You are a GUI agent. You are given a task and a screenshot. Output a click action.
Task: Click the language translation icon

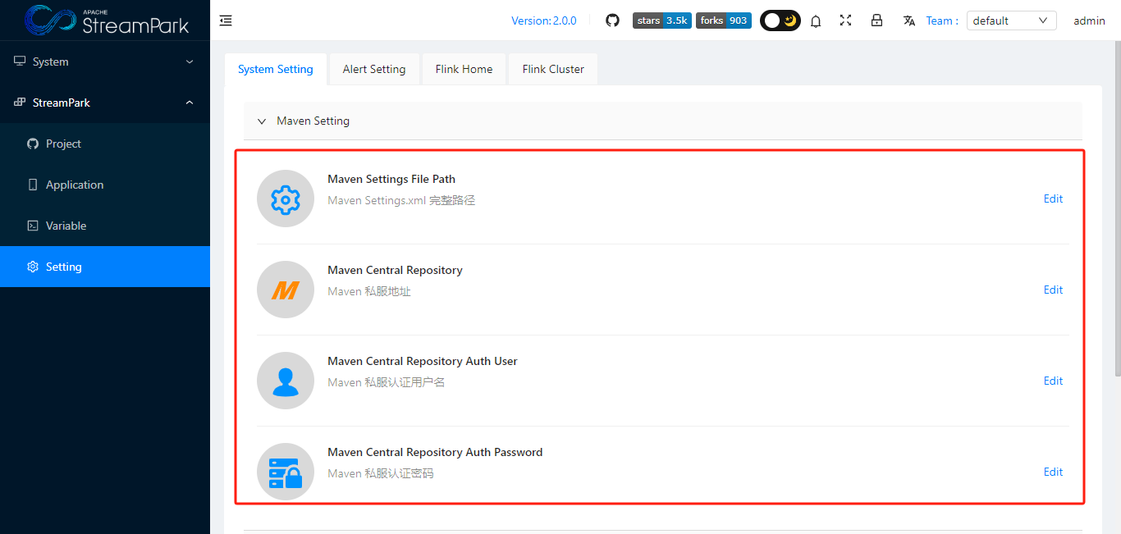(908, 21)
